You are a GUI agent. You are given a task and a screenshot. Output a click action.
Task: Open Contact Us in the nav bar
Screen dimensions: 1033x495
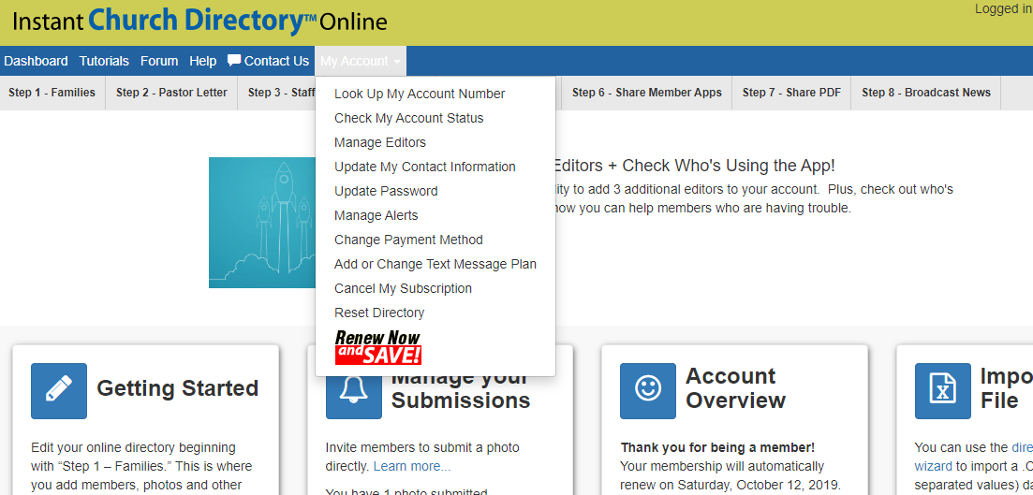click(x=268, y=61)
